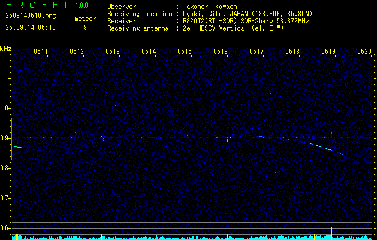
Task: Click Receiving Location label
Action: pos(140,14)
